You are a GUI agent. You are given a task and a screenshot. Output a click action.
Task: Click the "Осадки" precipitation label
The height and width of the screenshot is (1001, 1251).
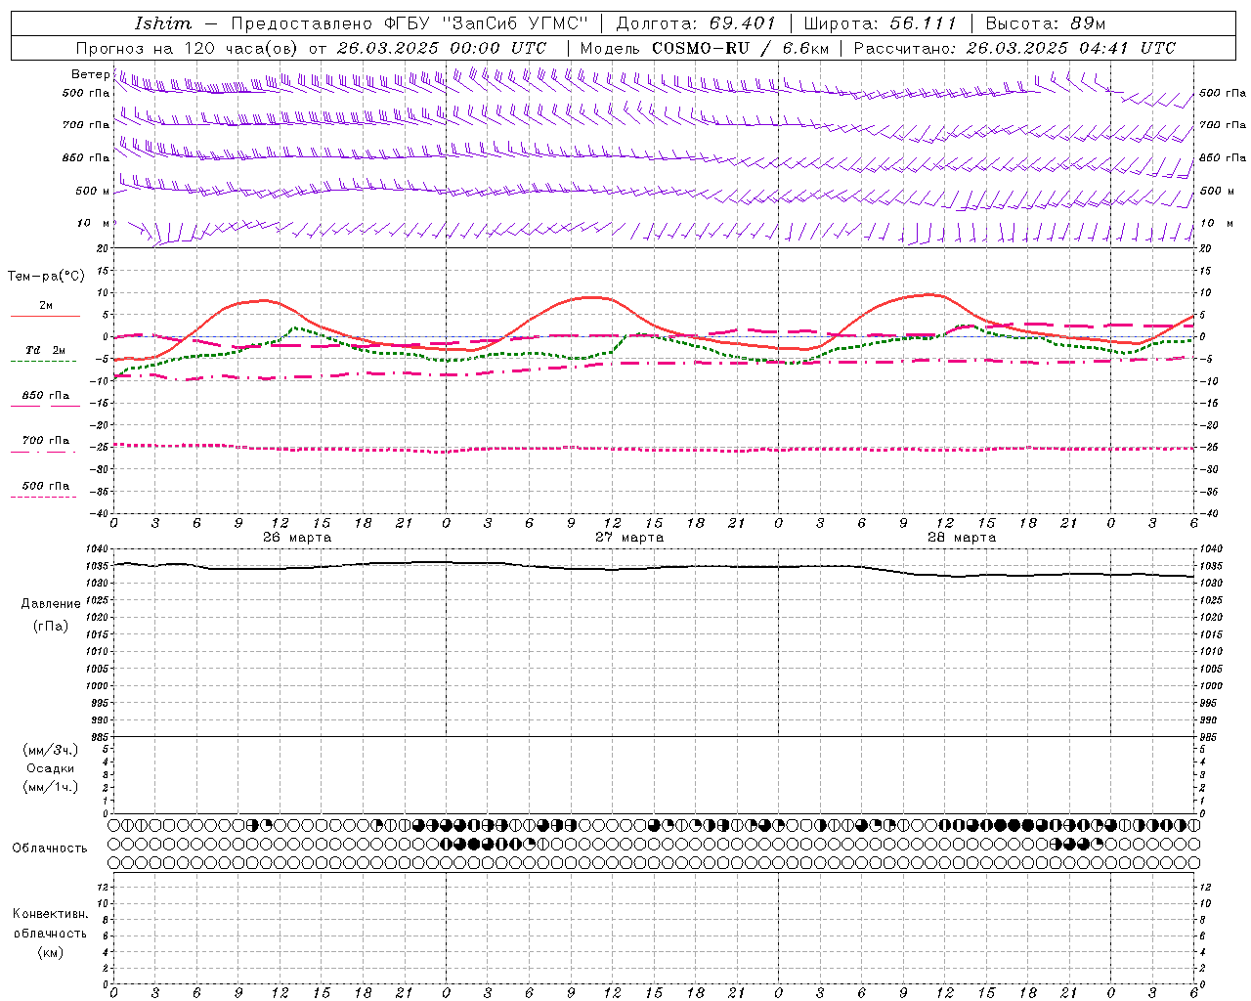pos(51,768)
